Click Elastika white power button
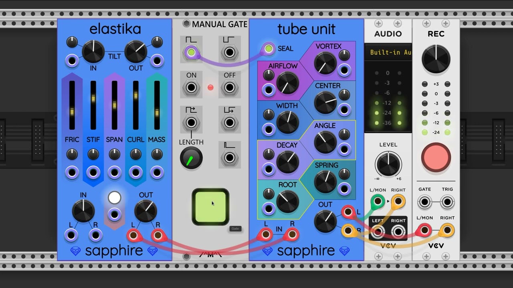The height and width of the screenshot is (288, 513). (114, 198)
